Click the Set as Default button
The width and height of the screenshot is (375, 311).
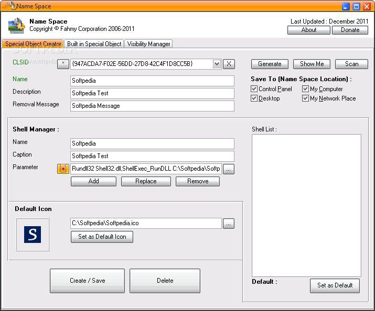[335, 285]
